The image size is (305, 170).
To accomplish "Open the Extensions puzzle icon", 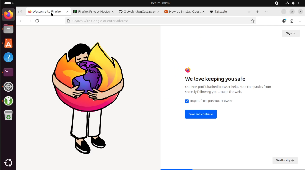I will click(292, 21).
